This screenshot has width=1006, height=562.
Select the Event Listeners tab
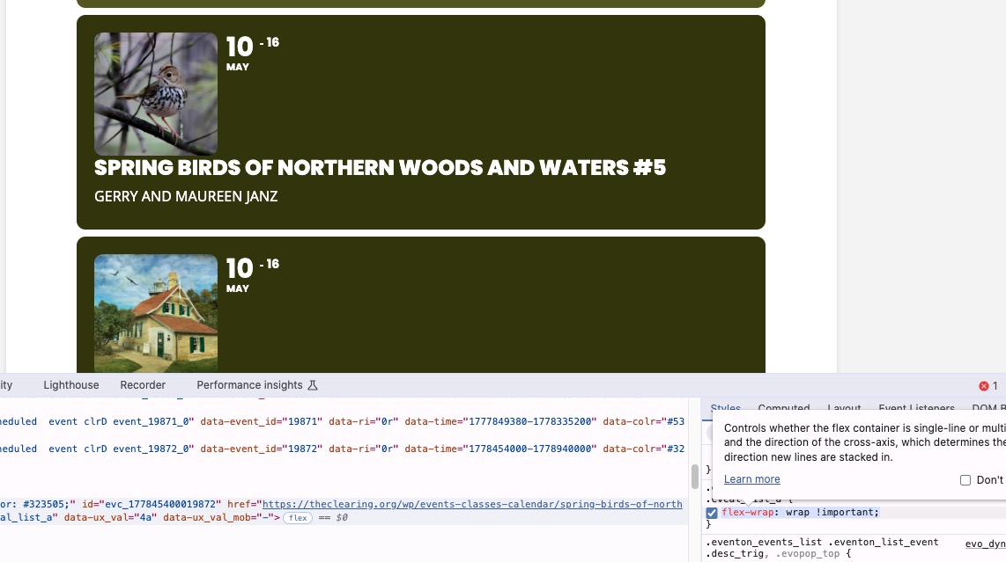[x=916, y=408]
